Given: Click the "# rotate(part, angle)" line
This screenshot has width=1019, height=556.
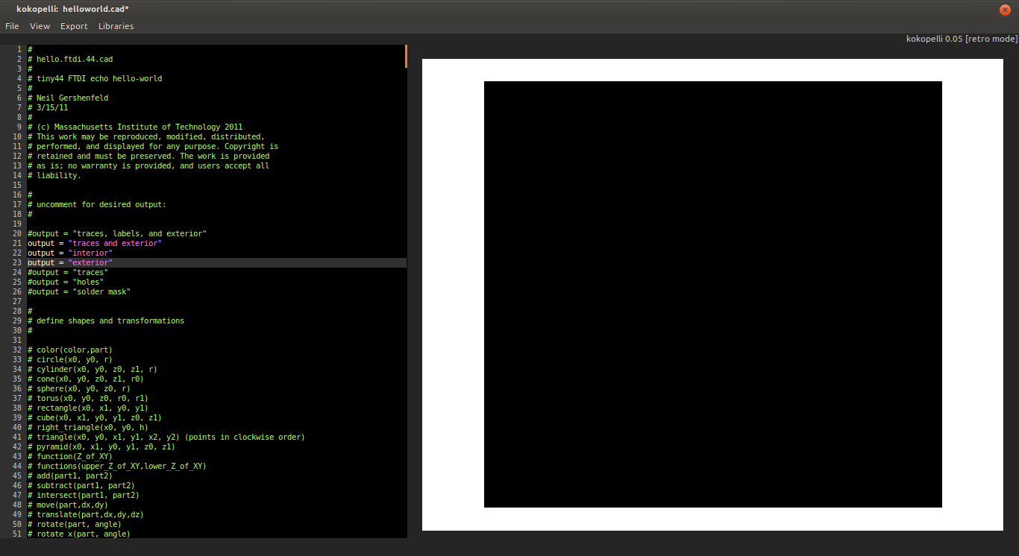Looking at the screenshot, I should coord(75,524).
